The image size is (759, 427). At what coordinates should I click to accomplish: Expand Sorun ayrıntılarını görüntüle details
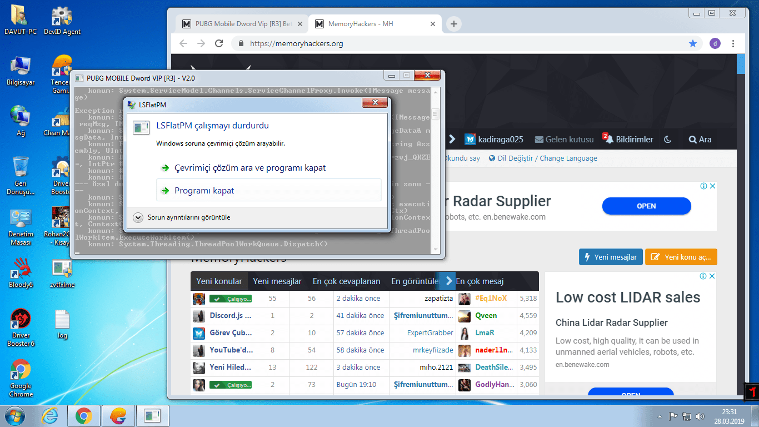coord(182,217)
